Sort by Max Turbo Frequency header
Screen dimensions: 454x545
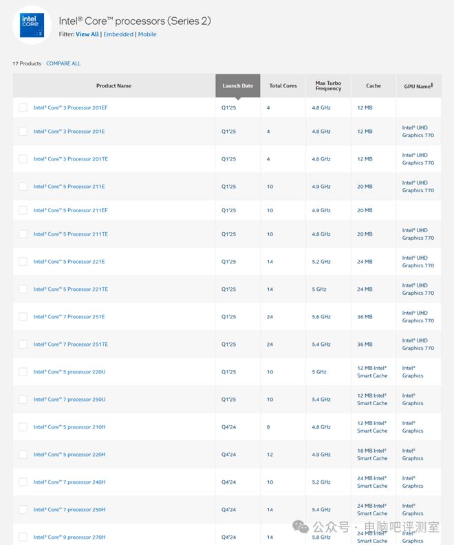[x=328, y=85]
